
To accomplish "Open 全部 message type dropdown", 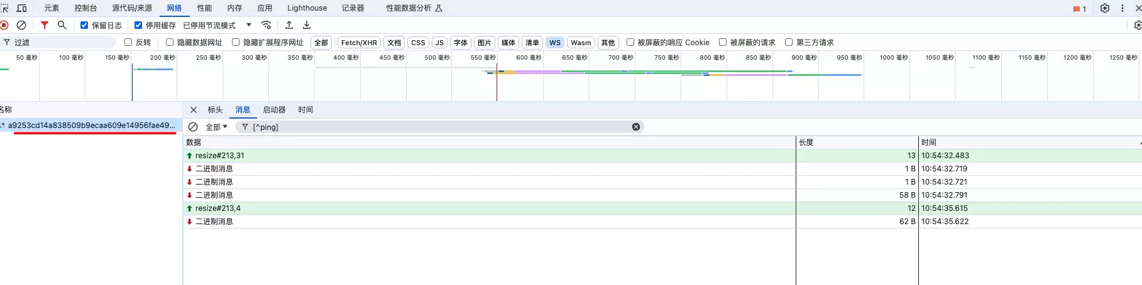I will coord(216,127).
